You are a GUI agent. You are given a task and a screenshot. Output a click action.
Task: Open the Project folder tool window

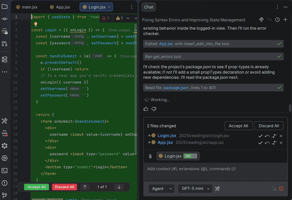pos(4,7)
